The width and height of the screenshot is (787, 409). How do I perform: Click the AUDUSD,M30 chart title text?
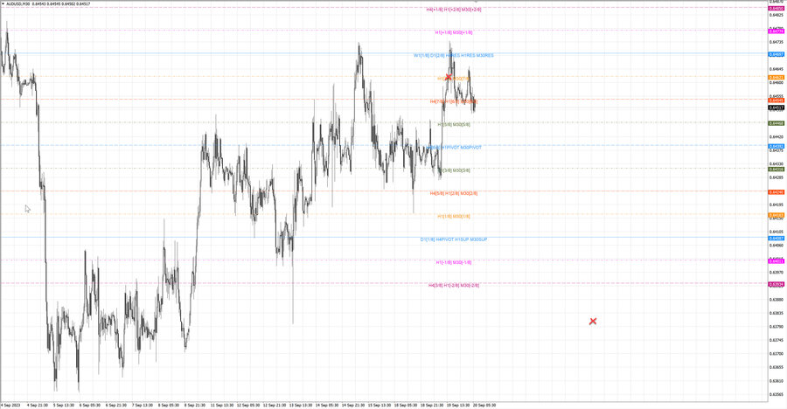[18, 3]
